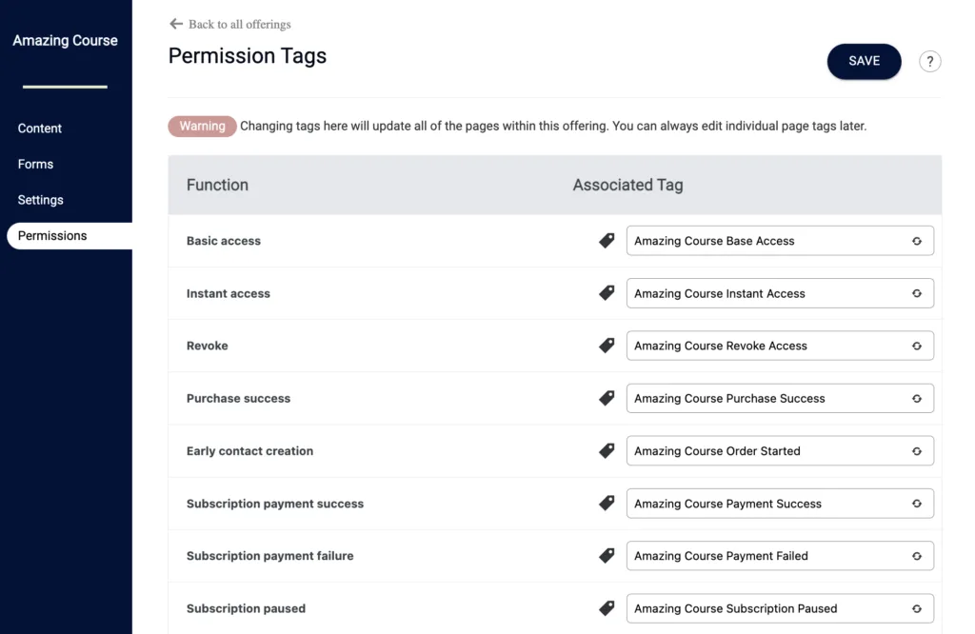Click tag icon in Subscription payment success row
The image size is (975, 634).
[x=607, y=503]
